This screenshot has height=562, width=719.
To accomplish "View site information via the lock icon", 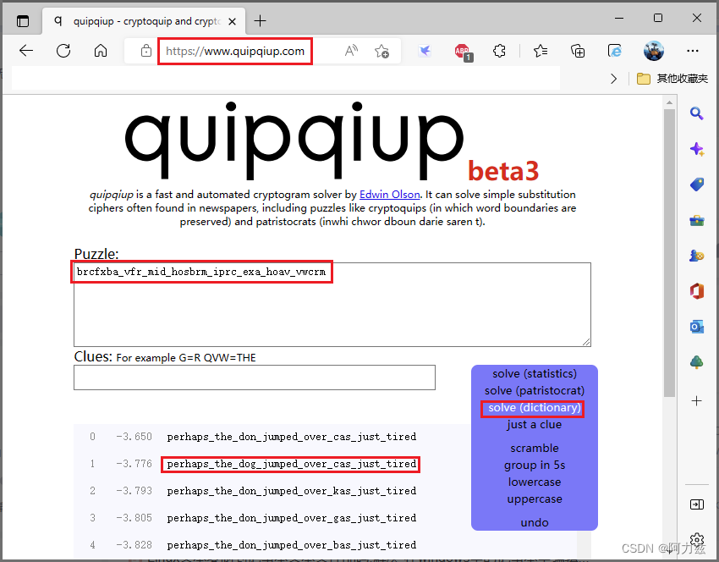I will 145,51.
